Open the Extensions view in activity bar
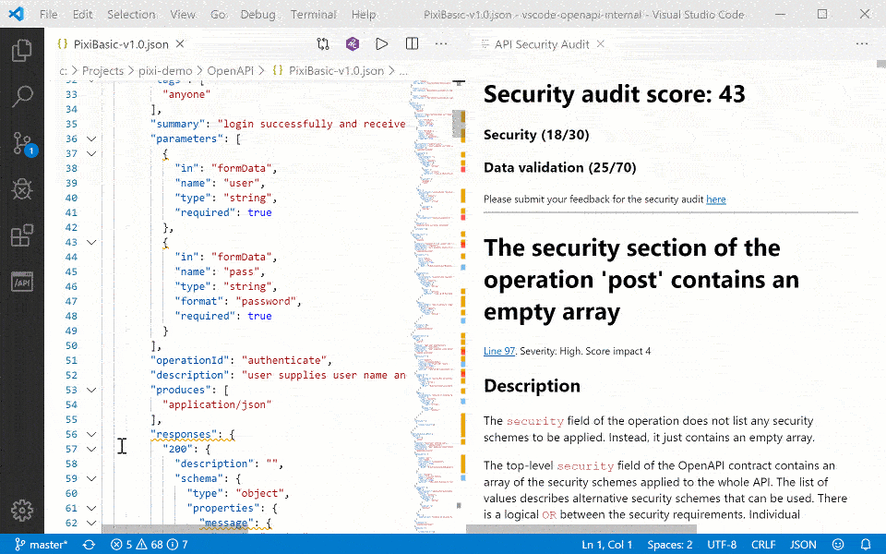886x554 pixels. 22,235
